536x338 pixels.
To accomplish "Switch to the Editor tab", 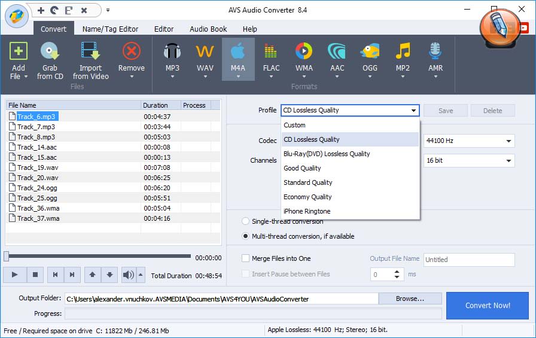I will coord(164,29).
